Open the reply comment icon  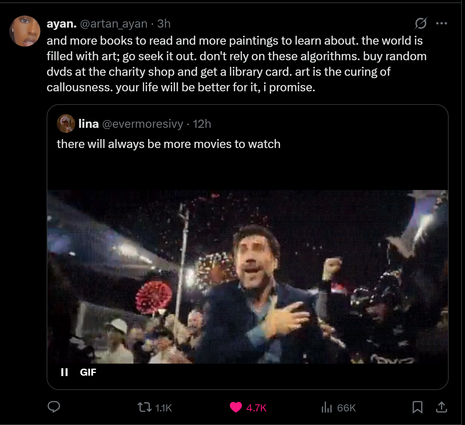[54, 407]
